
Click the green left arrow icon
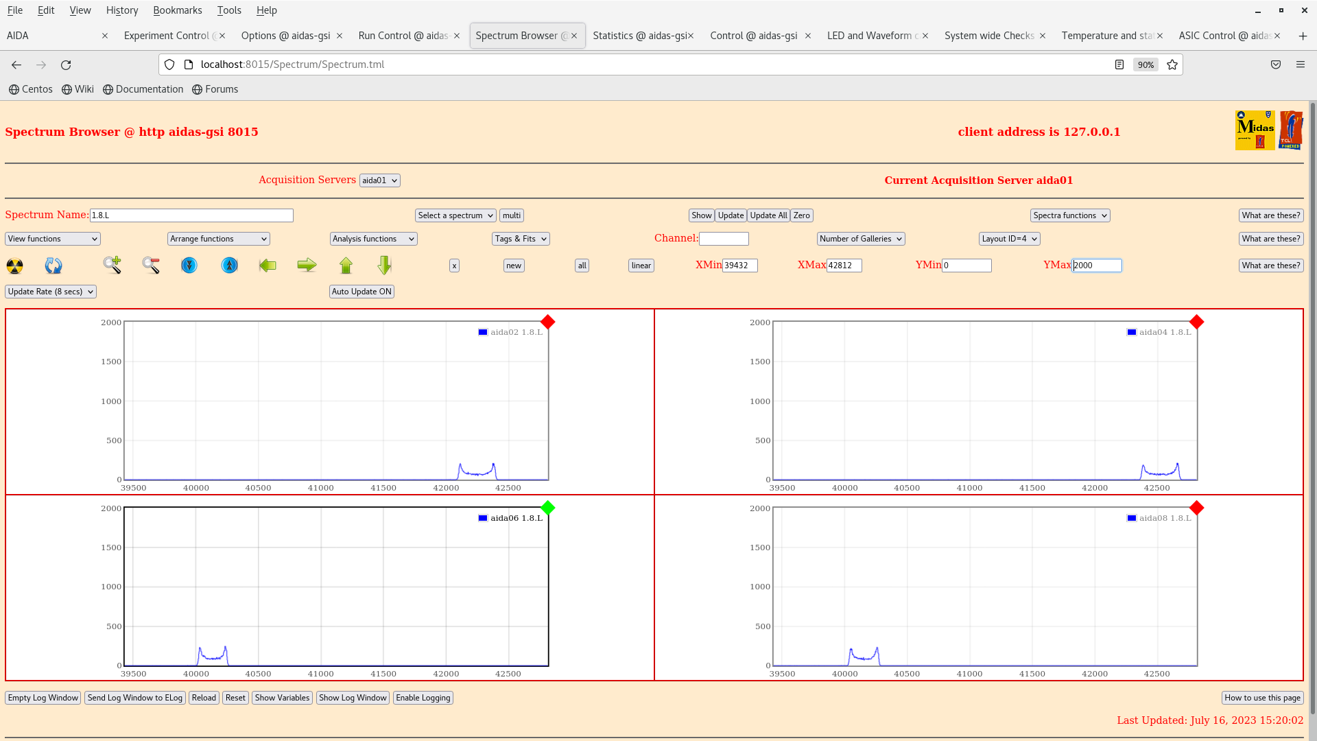point(268,265)
